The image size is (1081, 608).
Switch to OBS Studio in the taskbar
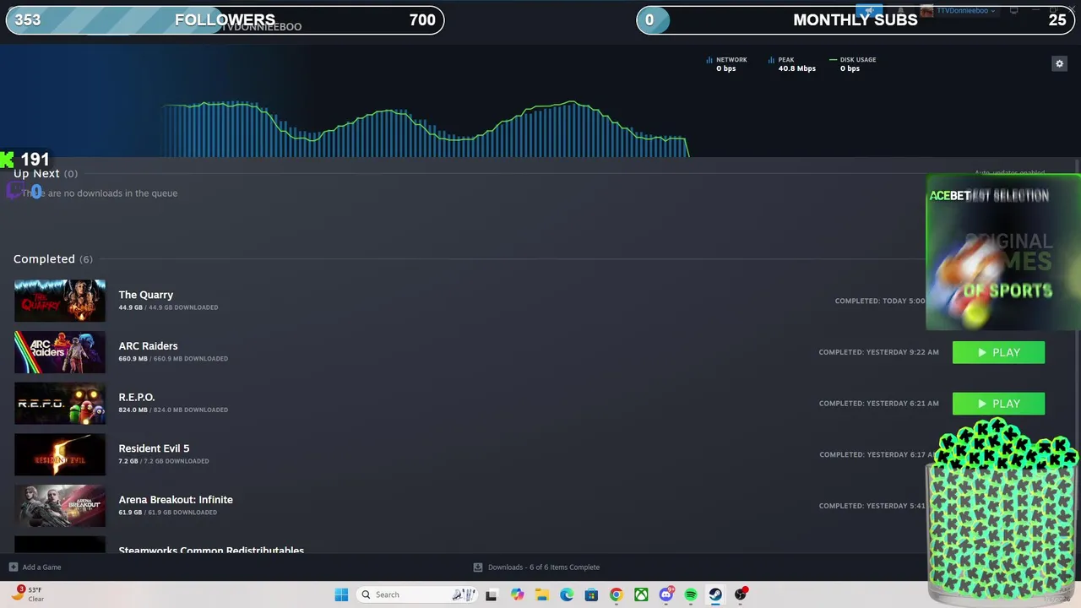pyautogui.click(x=741, y=594)
